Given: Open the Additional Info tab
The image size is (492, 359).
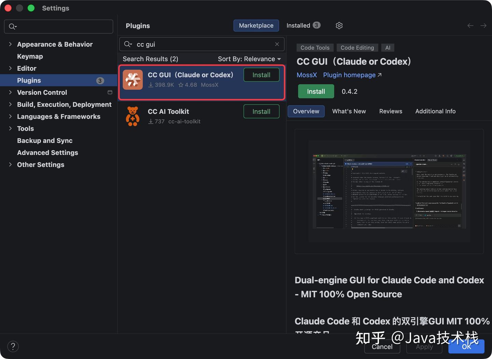Looking at the screenshot, I should coord(435,111).
